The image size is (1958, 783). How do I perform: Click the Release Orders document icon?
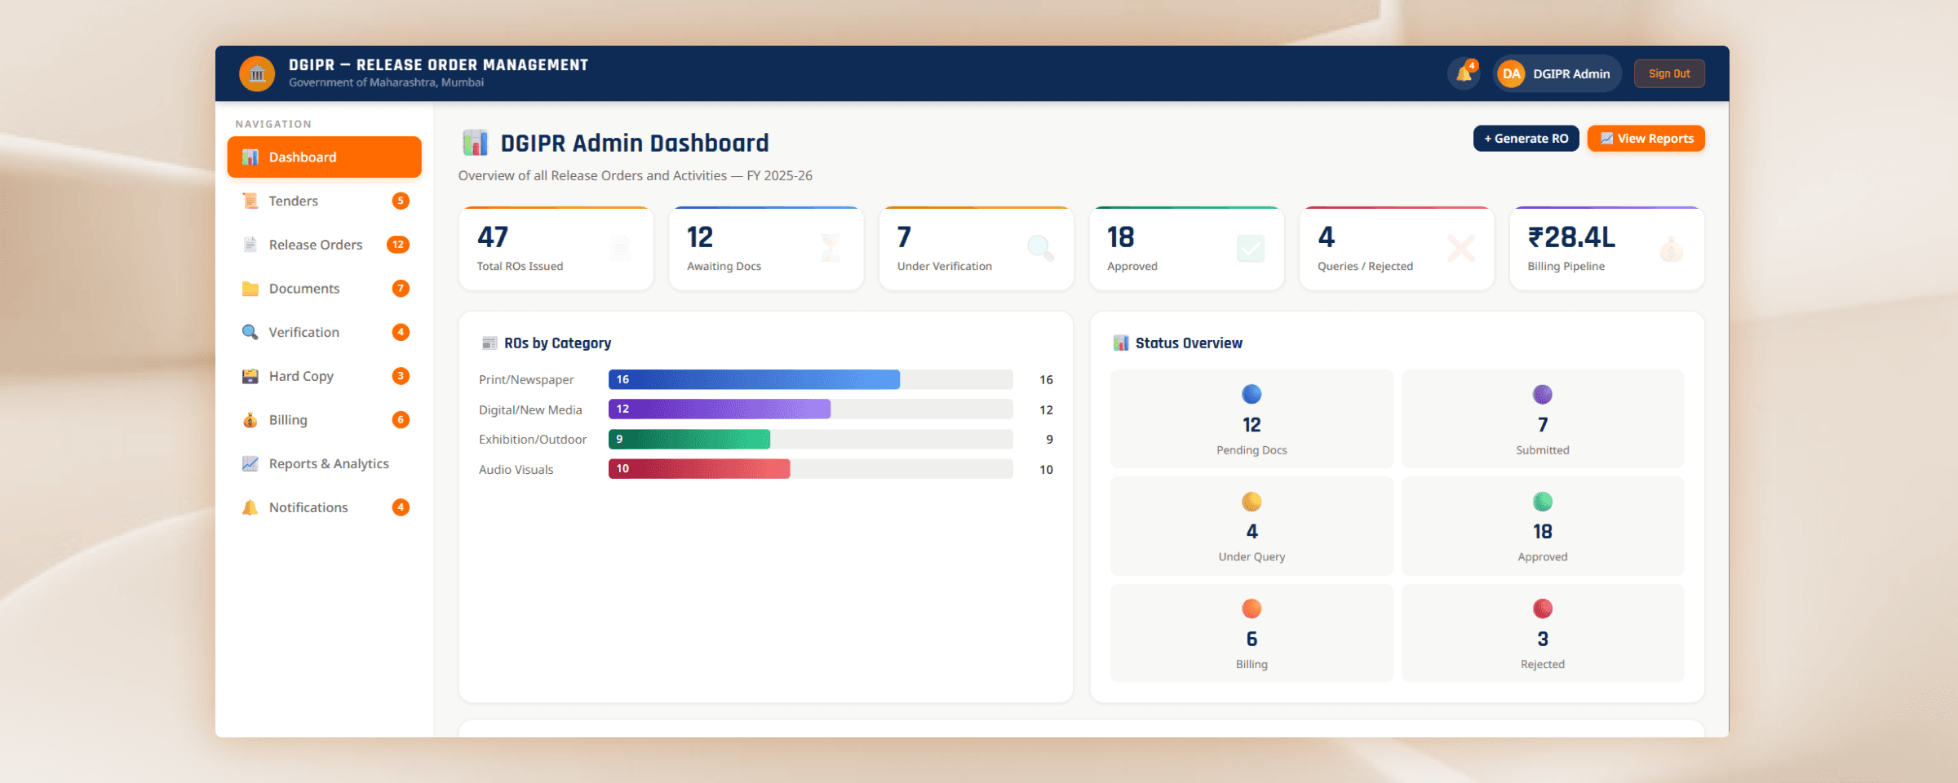(250, 245)
